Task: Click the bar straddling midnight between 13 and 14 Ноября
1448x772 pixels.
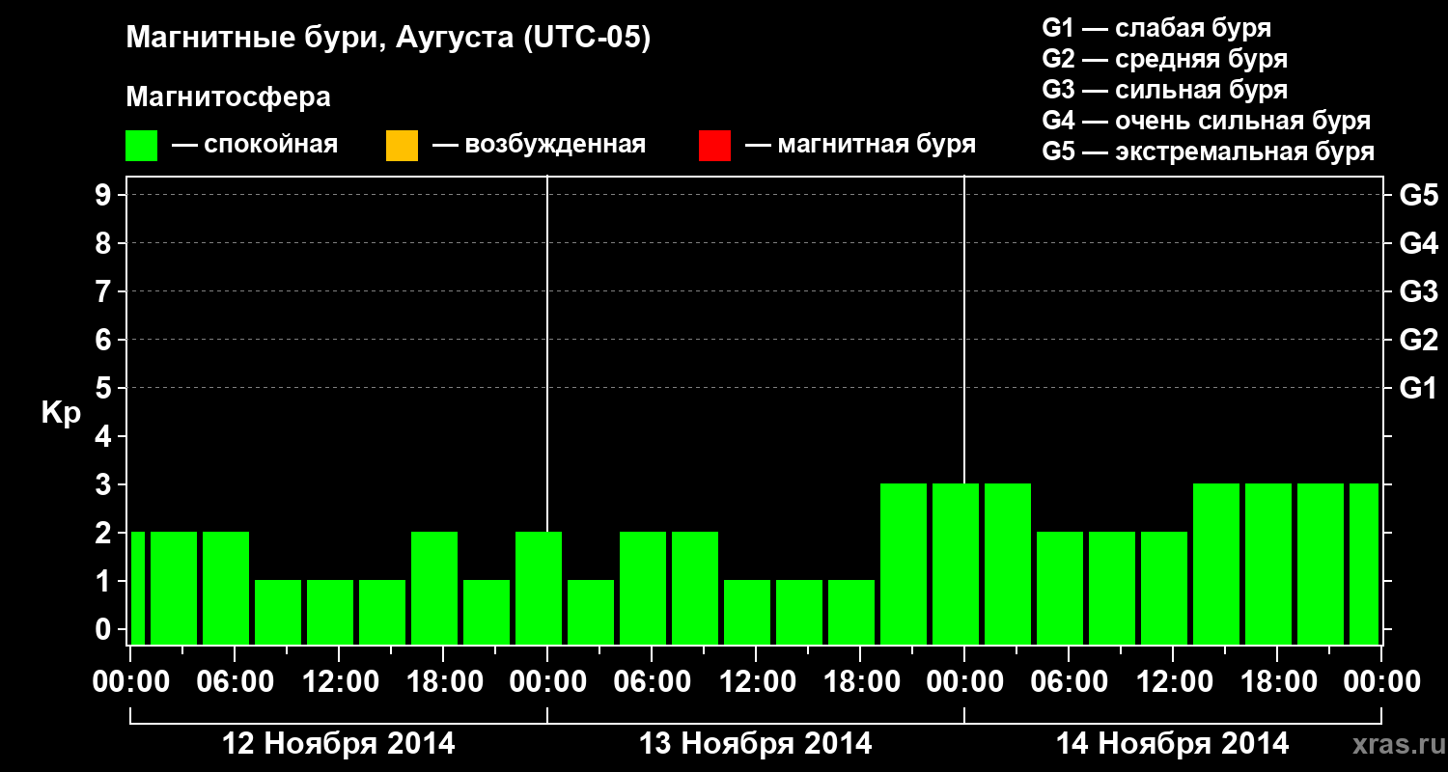Action: pos(956,564)
